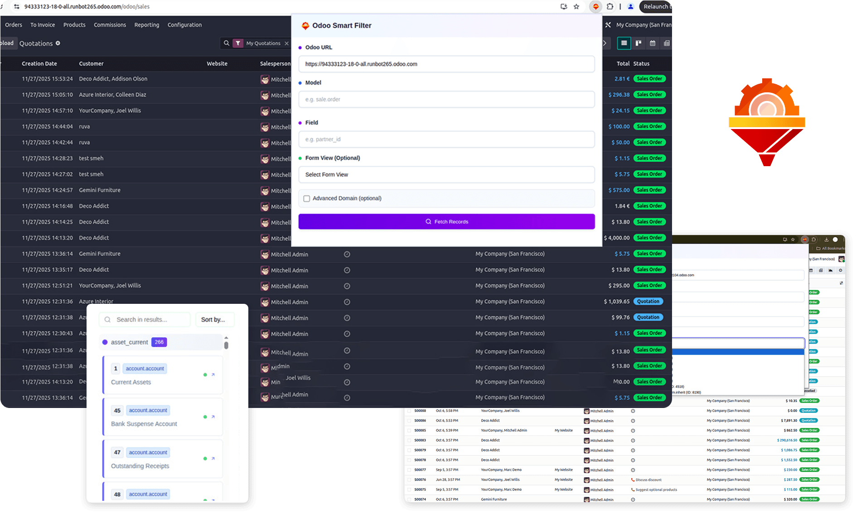Open the Configuration menu
The height and width of the screenshot is (518, 861).
(x=184, y=25)
